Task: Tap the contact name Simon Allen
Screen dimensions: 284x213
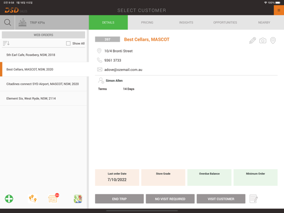Action: click(x=114, y=81)
